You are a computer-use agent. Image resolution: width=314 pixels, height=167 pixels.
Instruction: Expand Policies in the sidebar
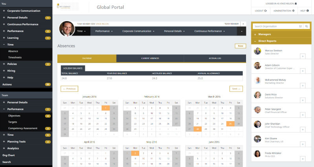click(x=26, y=64)
